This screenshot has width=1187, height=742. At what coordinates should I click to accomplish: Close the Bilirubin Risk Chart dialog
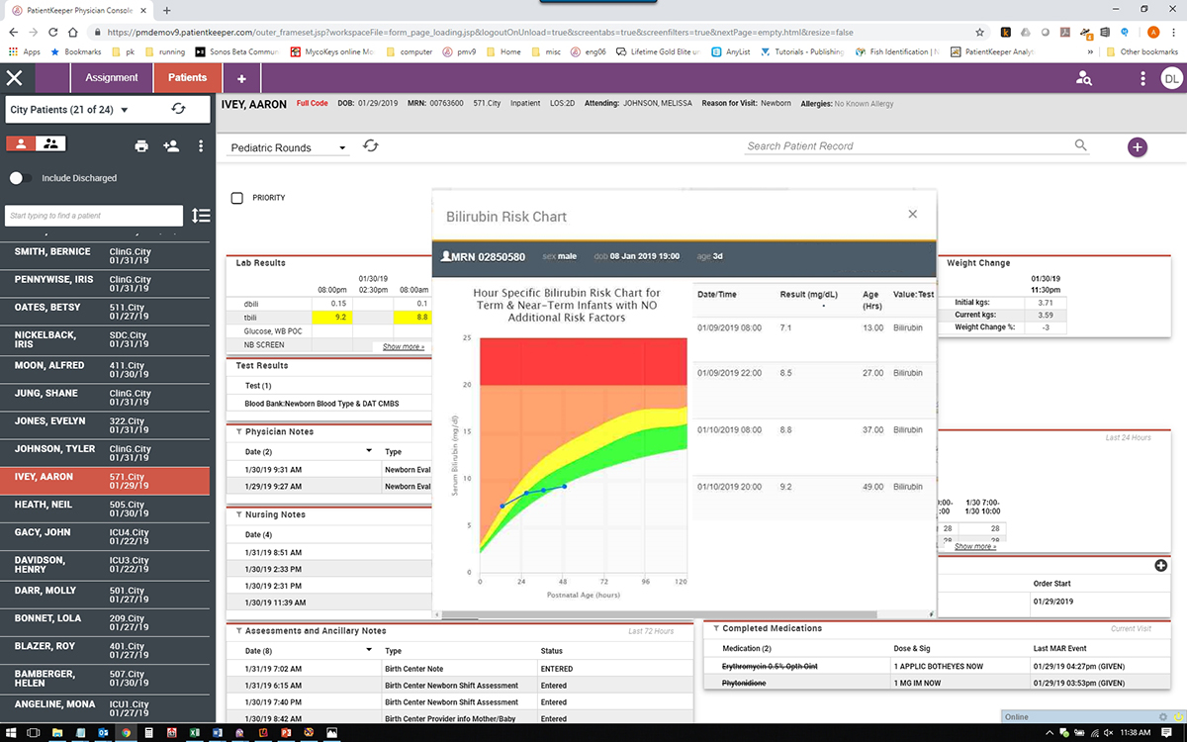tap(913, 214)
